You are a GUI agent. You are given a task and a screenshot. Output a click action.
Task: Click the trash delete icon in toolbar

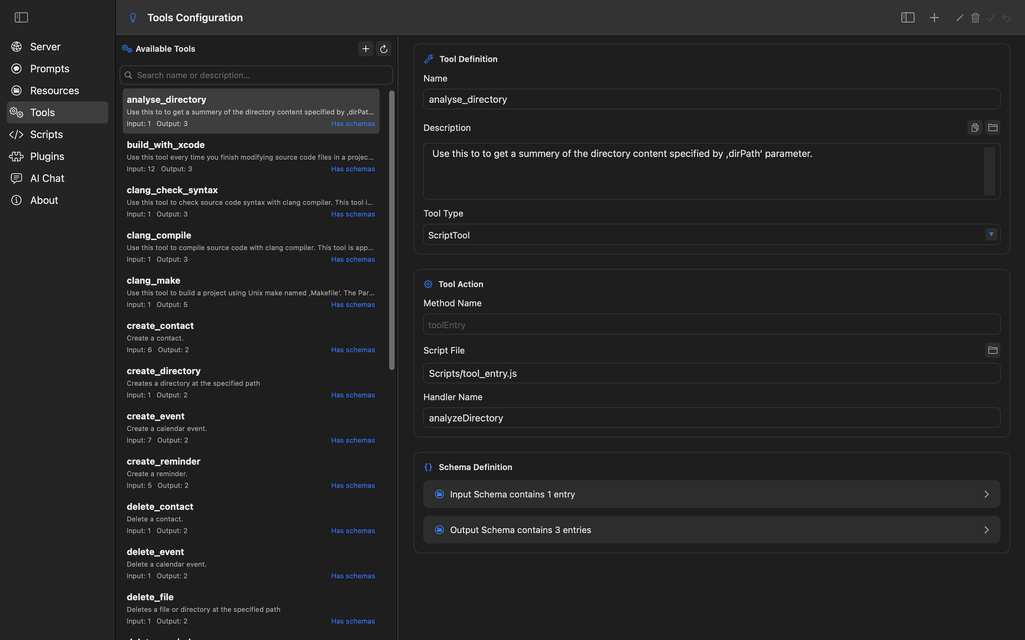(x=975, y=18)
